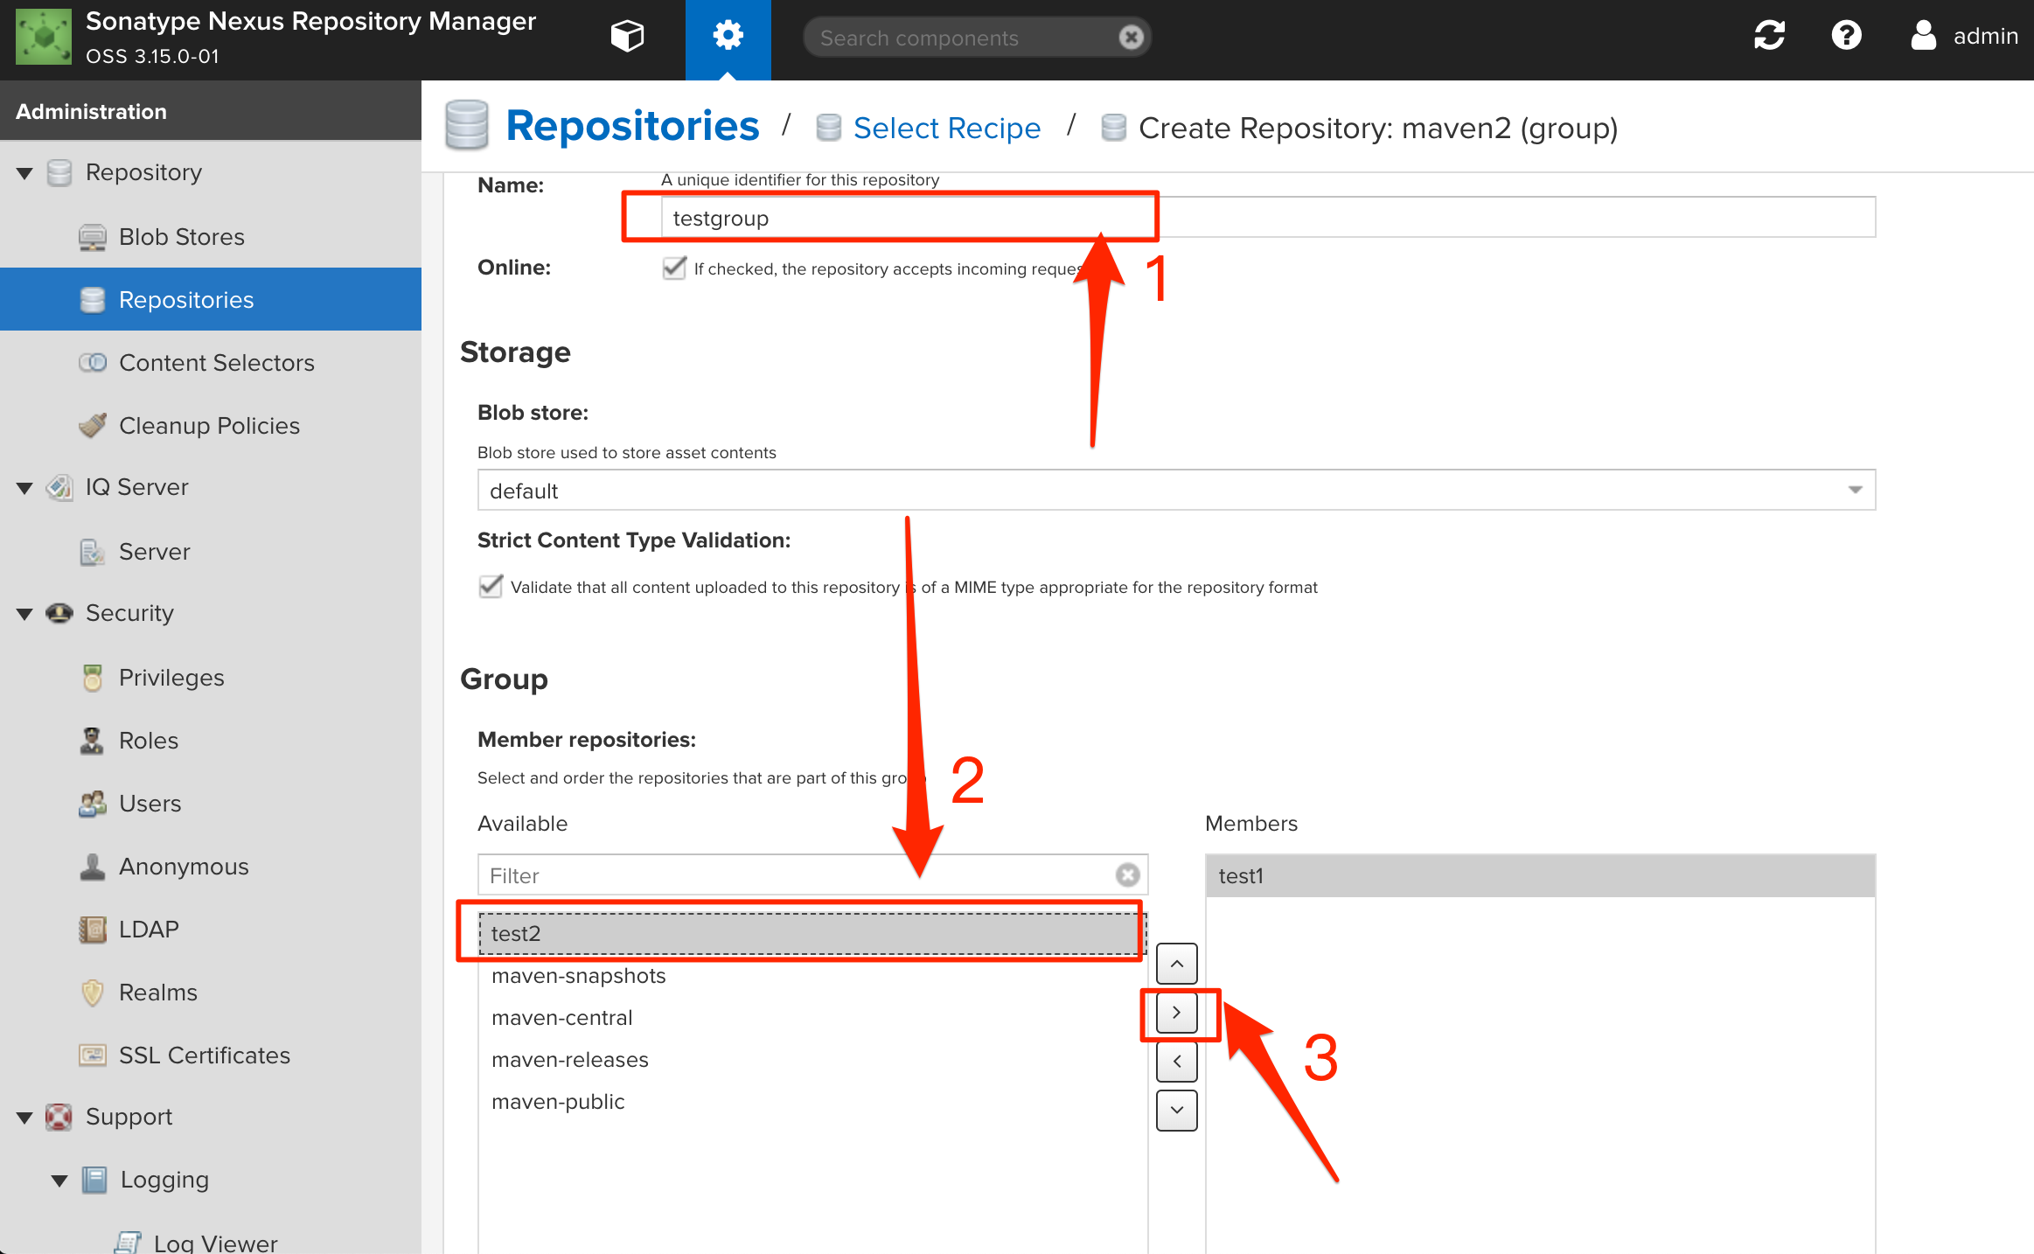This screenshot has height=1254, width=2034.
Task: Move selected repository up with arrow
Action: coord(1177,964)
